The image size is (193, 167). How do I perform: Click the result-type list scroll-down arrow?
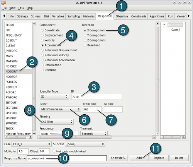click(x=34, y=133)
